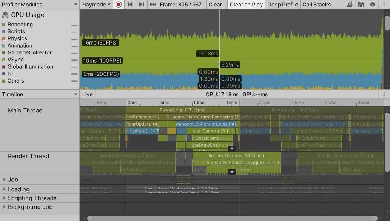This screenshot has height=221, width=390.
Task: Expand Render Thread rows with the down arrow
Action: 232,172
